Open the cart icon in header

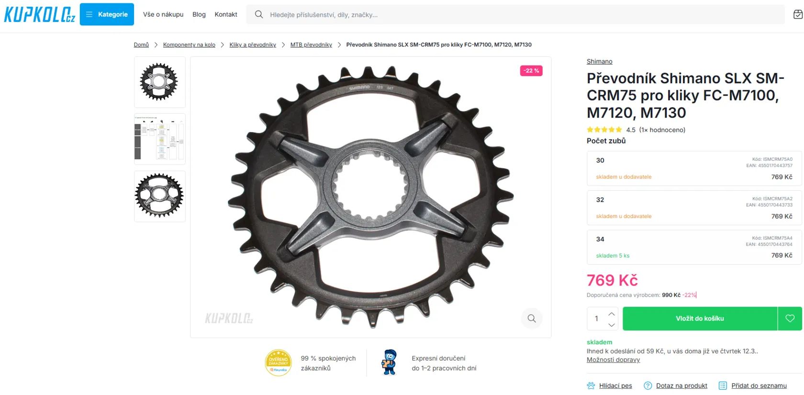798,14
